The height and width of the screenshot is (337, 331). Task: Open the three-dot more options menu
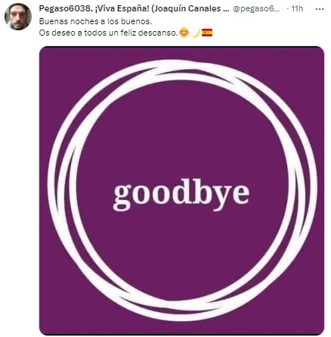[x=320, y=9]
